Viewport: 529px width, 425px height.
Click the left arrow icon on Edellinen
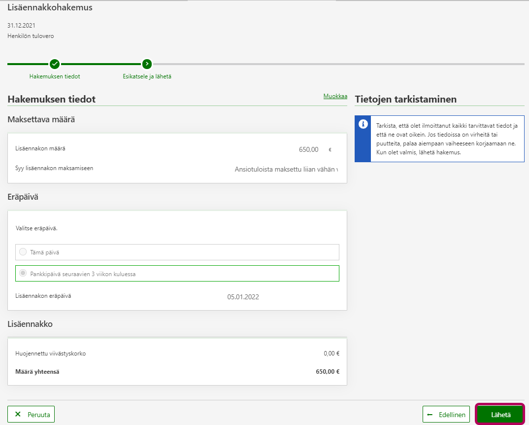430,415
